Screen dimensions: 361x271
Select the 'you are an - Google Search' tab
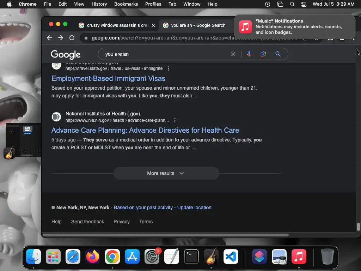point(198,25)
